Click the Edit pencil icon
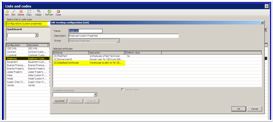The image size is (273, 122). [x=14, y=11]
